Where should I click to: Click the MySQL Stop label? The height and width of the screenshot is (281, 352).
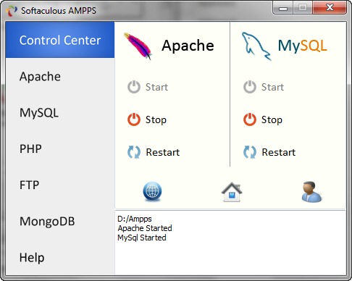point(272,119)
